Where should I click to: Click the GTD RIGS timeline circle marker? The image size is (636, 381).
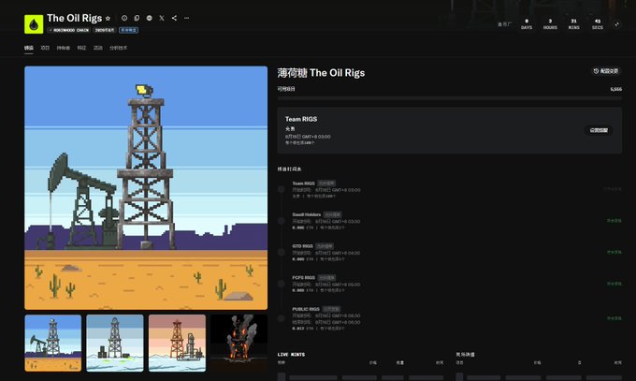pyautogui.click(x=282, y=252)
